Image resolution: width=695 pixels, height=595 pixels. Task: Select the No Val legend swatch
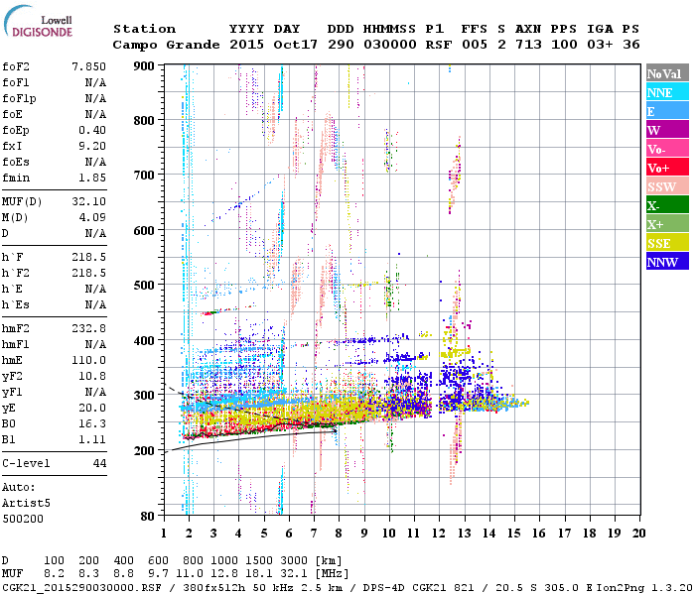click(667, 73)
